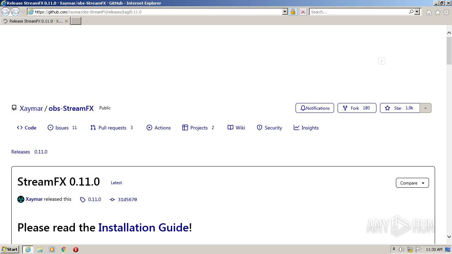This screenshot has height=254, width=452.
Task: Click the browser Forward arrow button
Action: point(15,12)
